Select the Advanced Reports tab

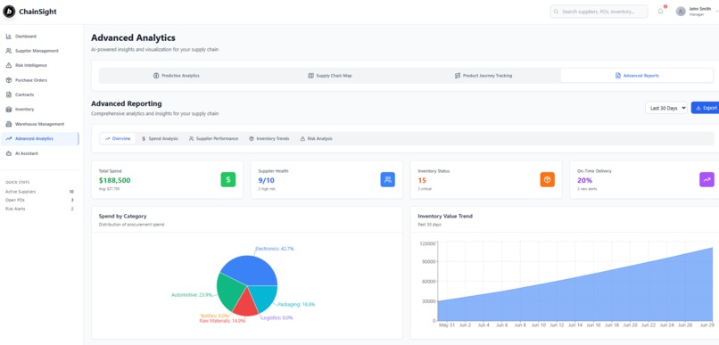(x=637, y=76)
